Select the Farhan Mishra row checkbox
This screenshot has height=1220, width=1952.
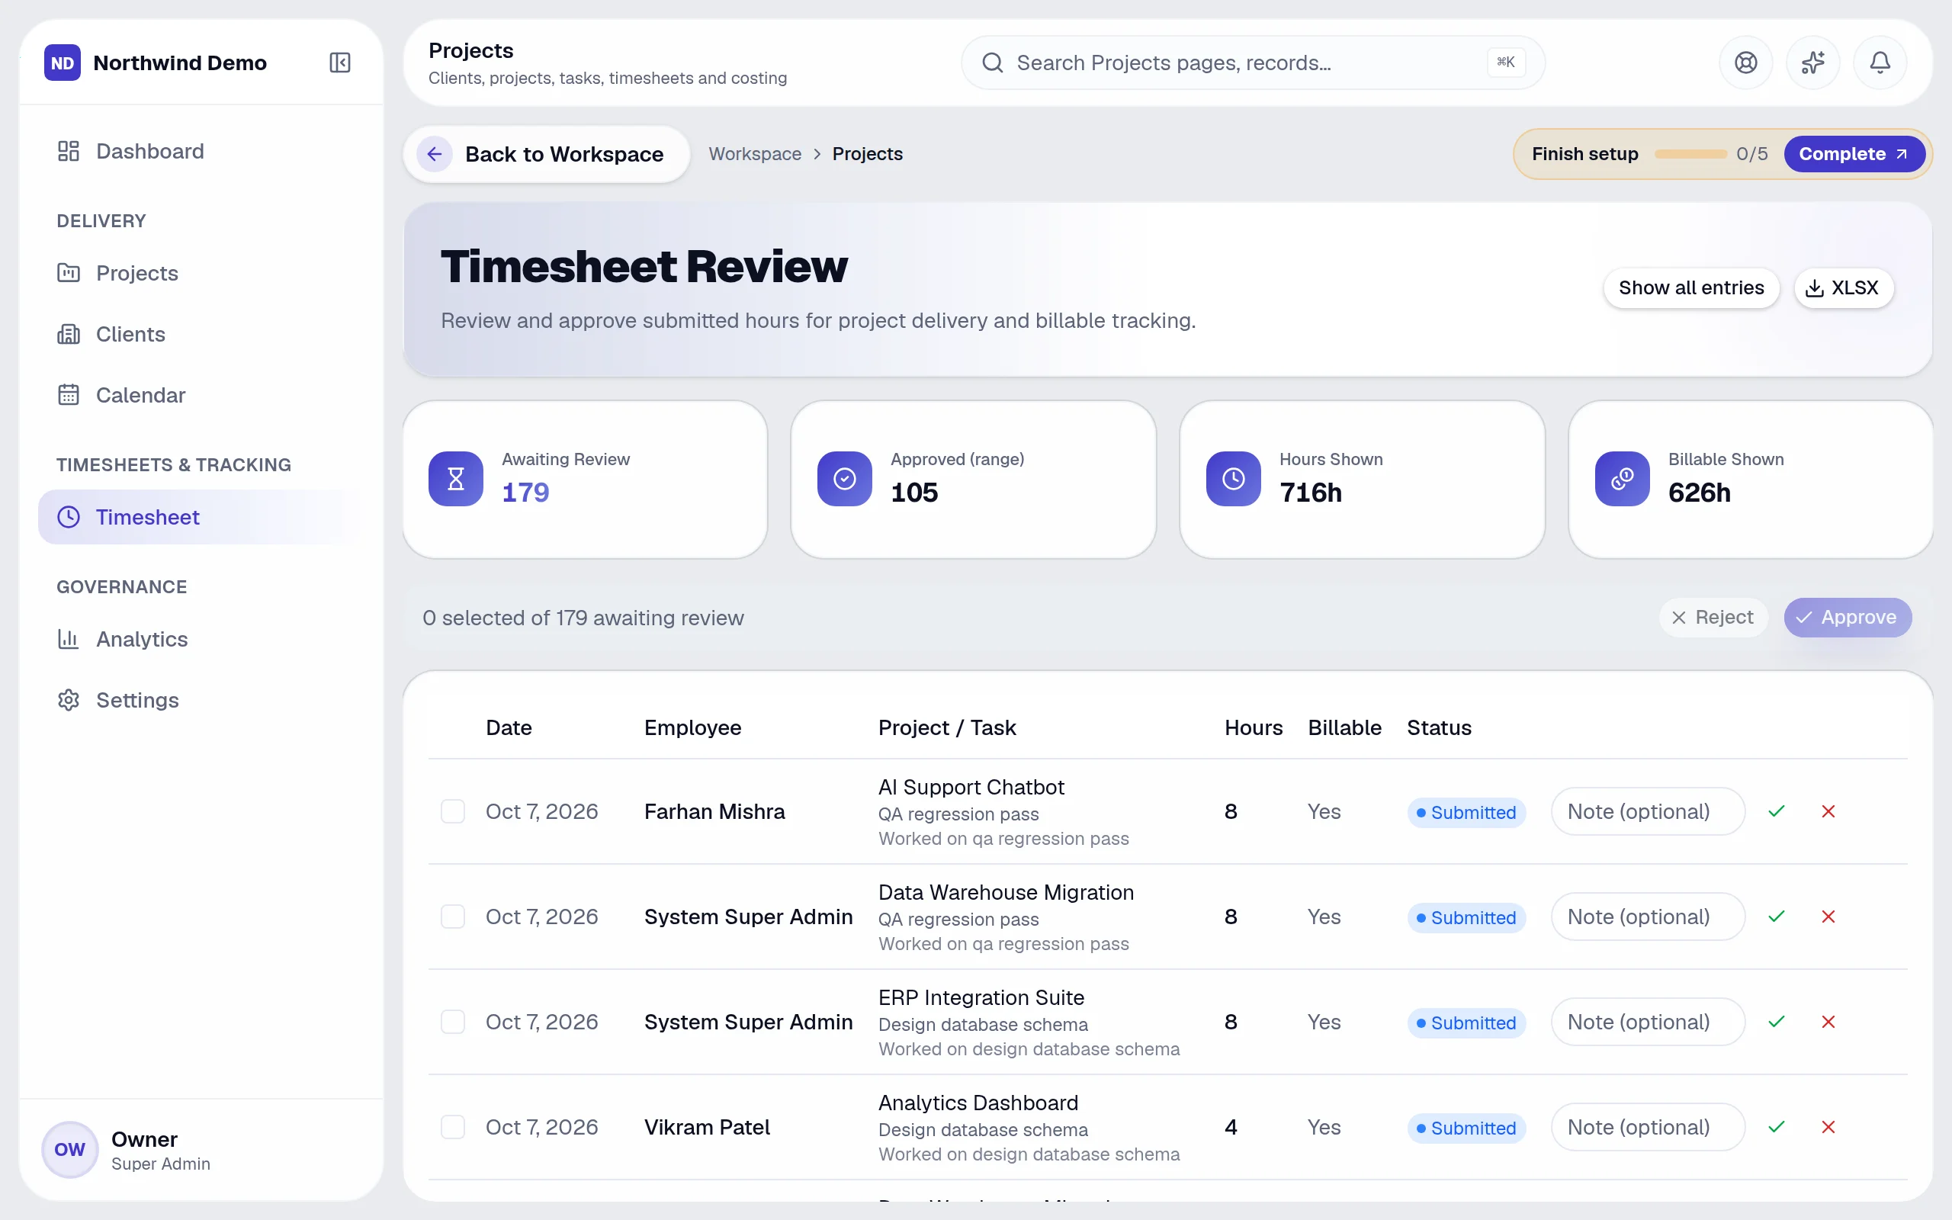click(x=452, y=811)
